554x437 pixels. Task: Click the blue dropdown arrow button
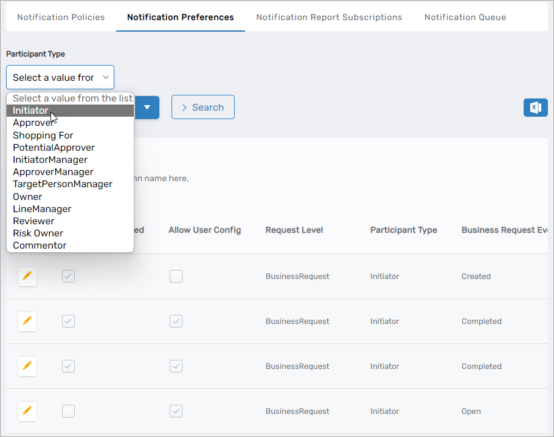pyautogui.click(x=147, y=108)
